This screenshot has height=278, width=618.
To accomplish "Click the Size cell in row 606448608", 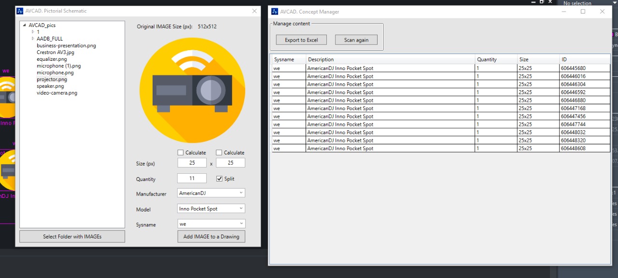I will (x=539, y=149).
